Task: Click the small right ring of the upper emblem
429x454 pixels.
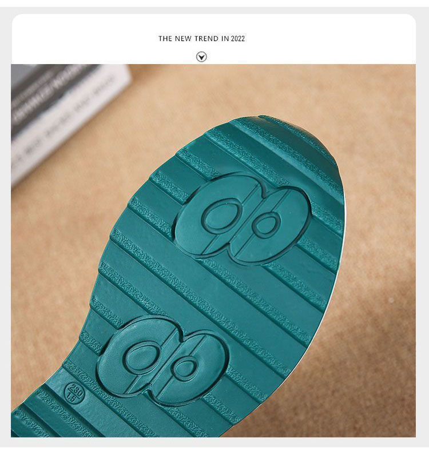Action: coord(266,224)
